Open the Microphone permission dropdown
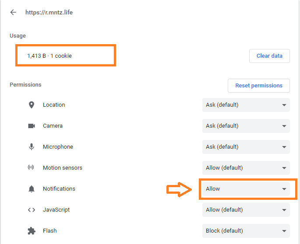The width and height of the screenshot is (300, 244). 246,147
